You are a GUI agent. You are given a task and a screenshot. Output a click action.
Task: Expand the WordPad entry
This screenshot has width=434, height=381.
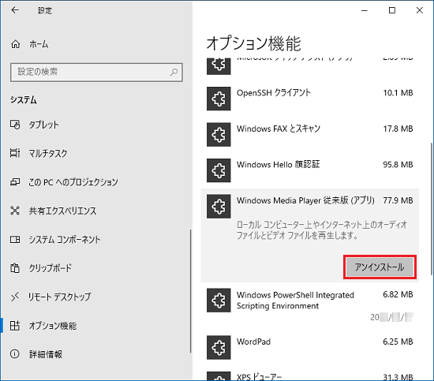pos(310,348)
